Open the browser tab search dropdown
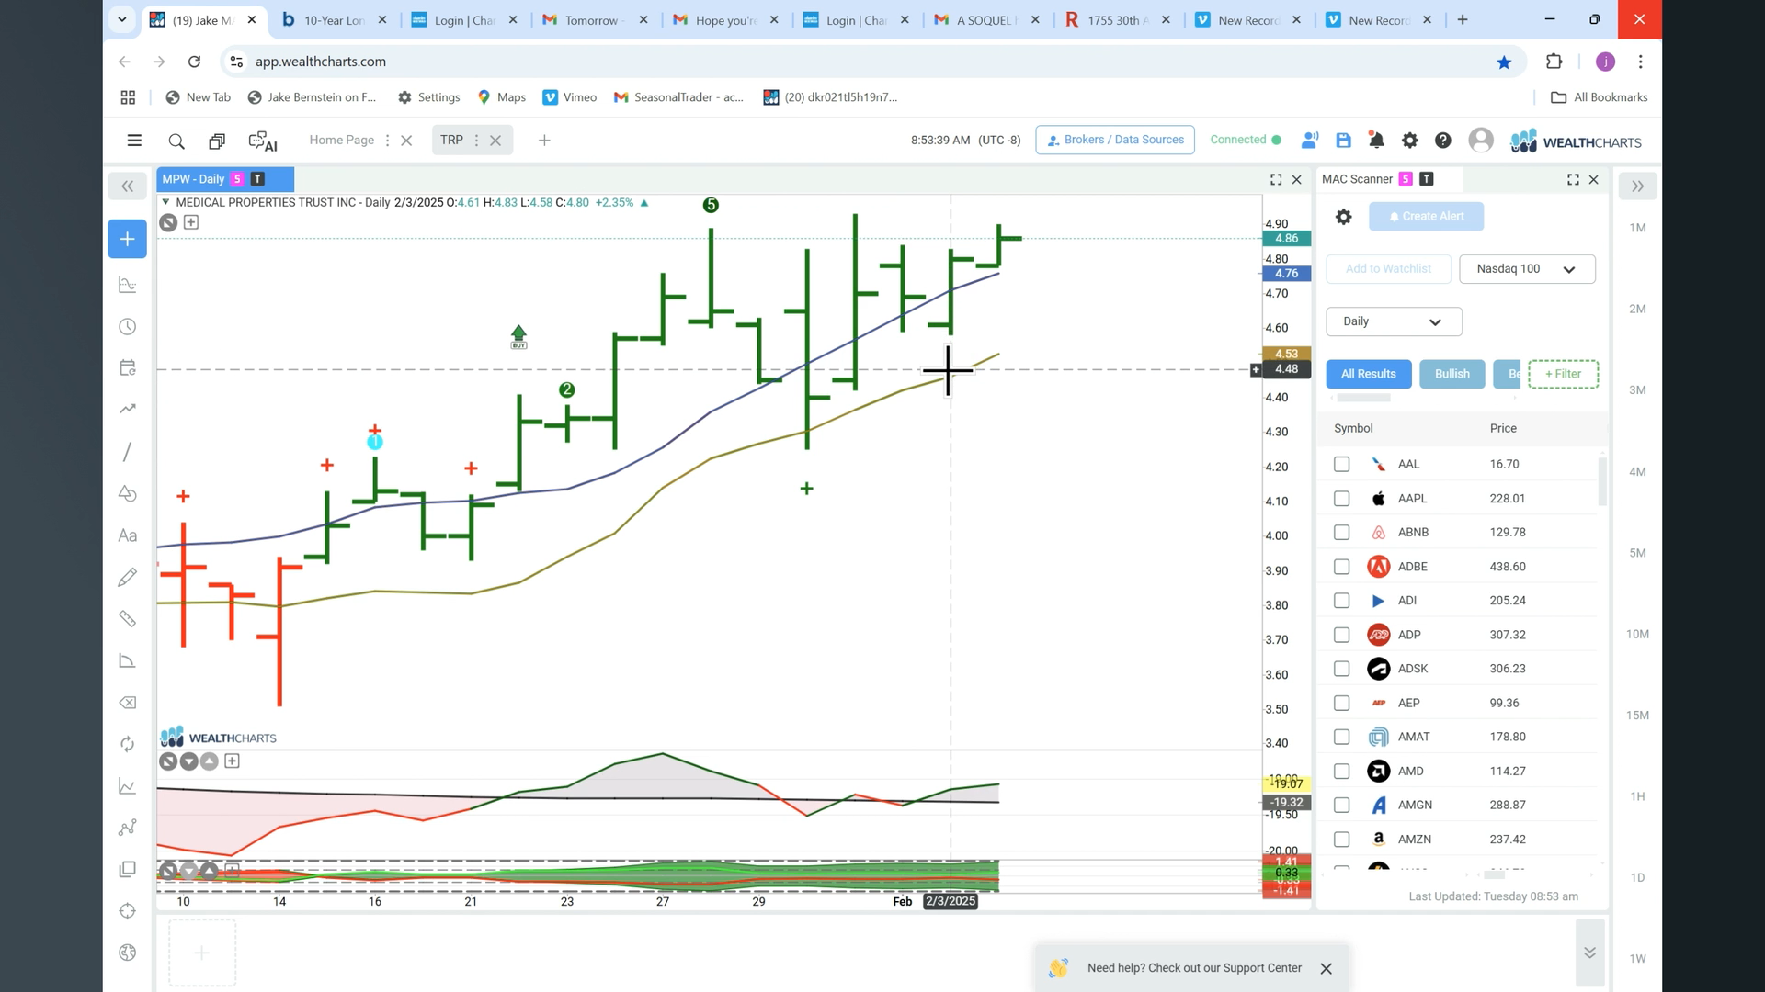 (x=122, y=19)
